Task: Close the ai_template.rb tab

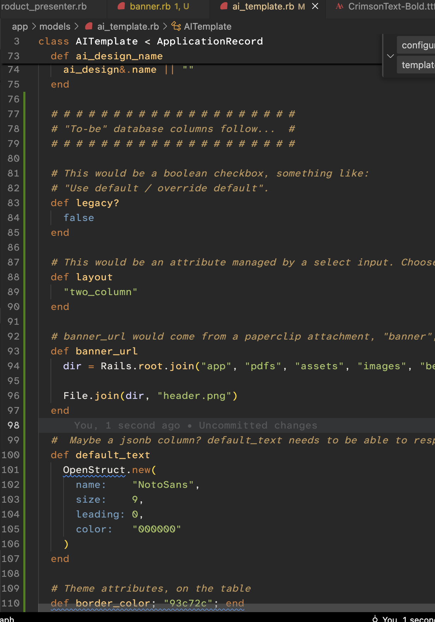Action: coord(315,6)
